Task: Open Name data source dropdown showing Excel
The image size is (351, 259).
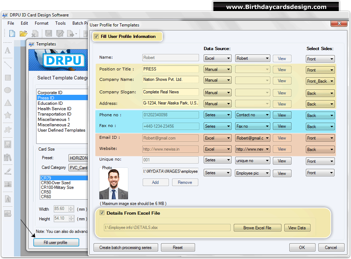Action: (x=217, y=58)
